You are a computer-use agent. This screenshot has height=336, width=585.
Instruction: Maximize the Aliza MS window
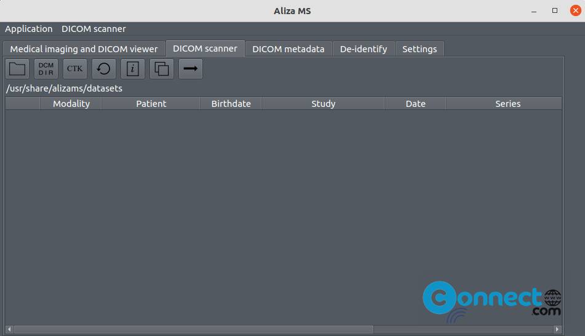(x=555, y=11)
